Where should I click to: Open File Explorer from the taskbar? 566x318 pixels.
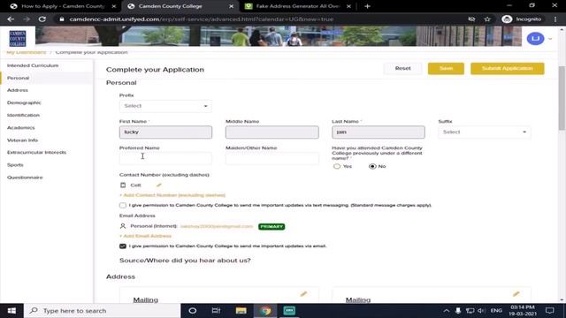[x=241, y=310]
